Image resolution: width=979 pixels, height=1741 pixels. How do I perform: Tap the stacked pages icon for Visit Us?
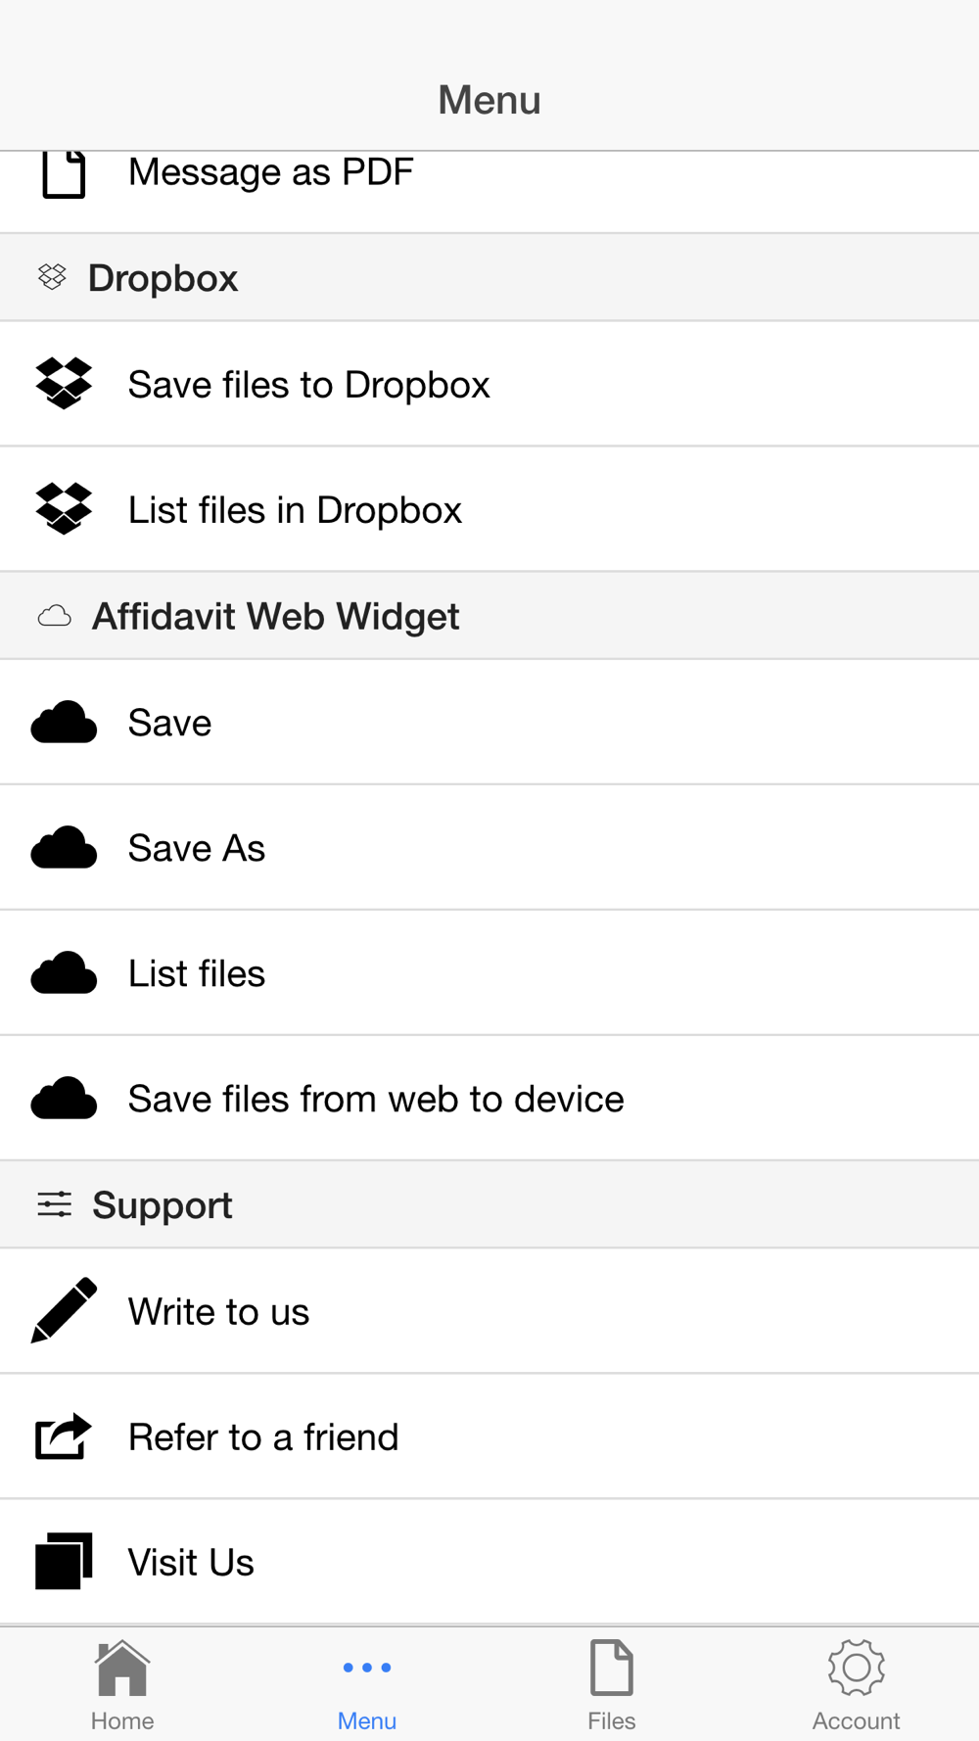pos(64,1561)
